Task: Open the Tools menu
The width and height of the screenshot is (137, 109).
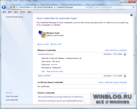Action: (23, 12)
